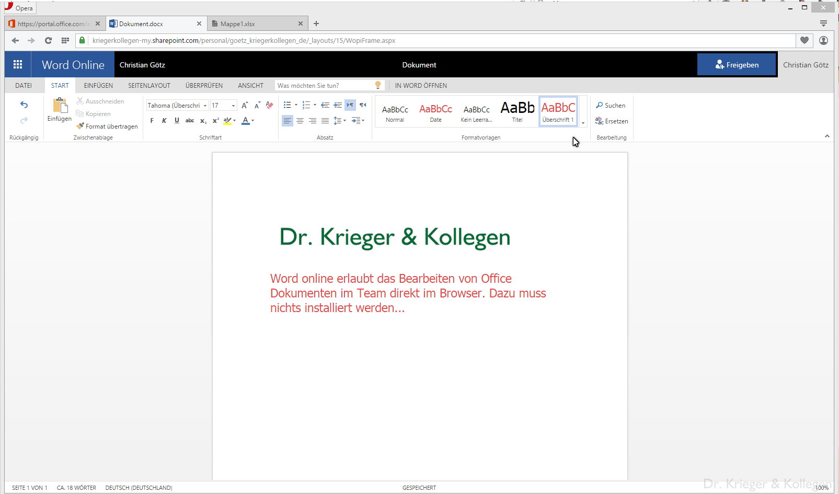
Task: Expand numbering style dropdown arrow
Action: coord(315,105)
